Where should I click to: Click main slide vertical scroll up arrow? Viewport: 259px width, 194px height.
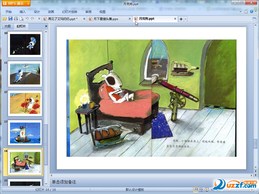point(255,25)
